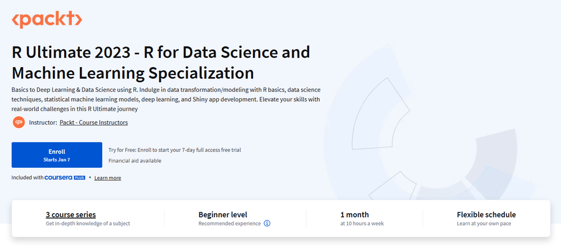Click the instructor's orange Packt avatar icon
Image resolution: width=561 pixels, height=246 pixels.
coord(19,122)
